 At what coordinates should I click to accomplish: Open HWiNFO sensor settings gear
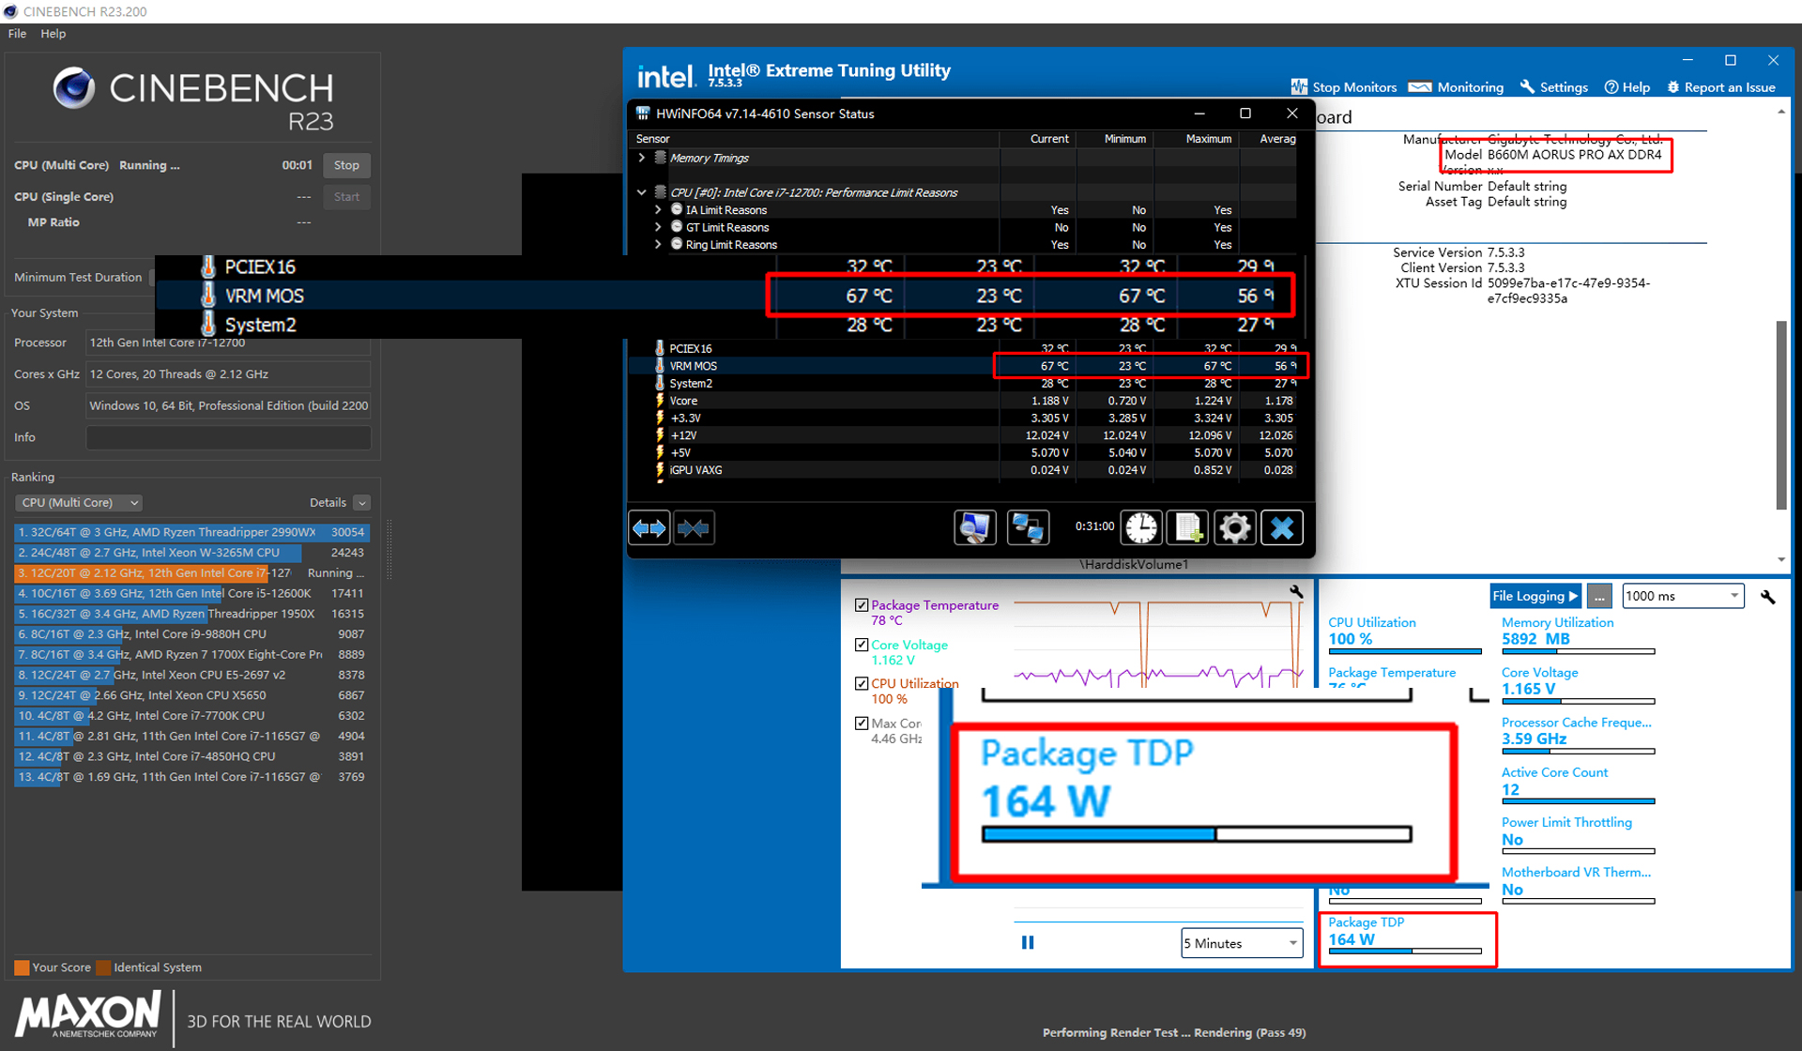pos(1234,528)
